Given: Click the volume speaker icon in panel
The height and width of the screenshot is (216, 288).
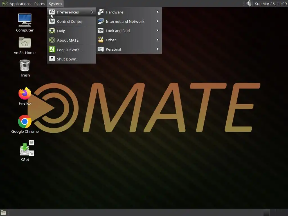Looking at the screenshot, I should pyautogui.click(x=249, y=3).
